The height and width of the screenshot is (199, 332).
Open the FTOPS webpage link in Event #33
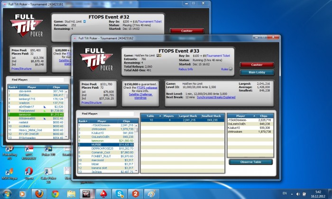[147, 88]
